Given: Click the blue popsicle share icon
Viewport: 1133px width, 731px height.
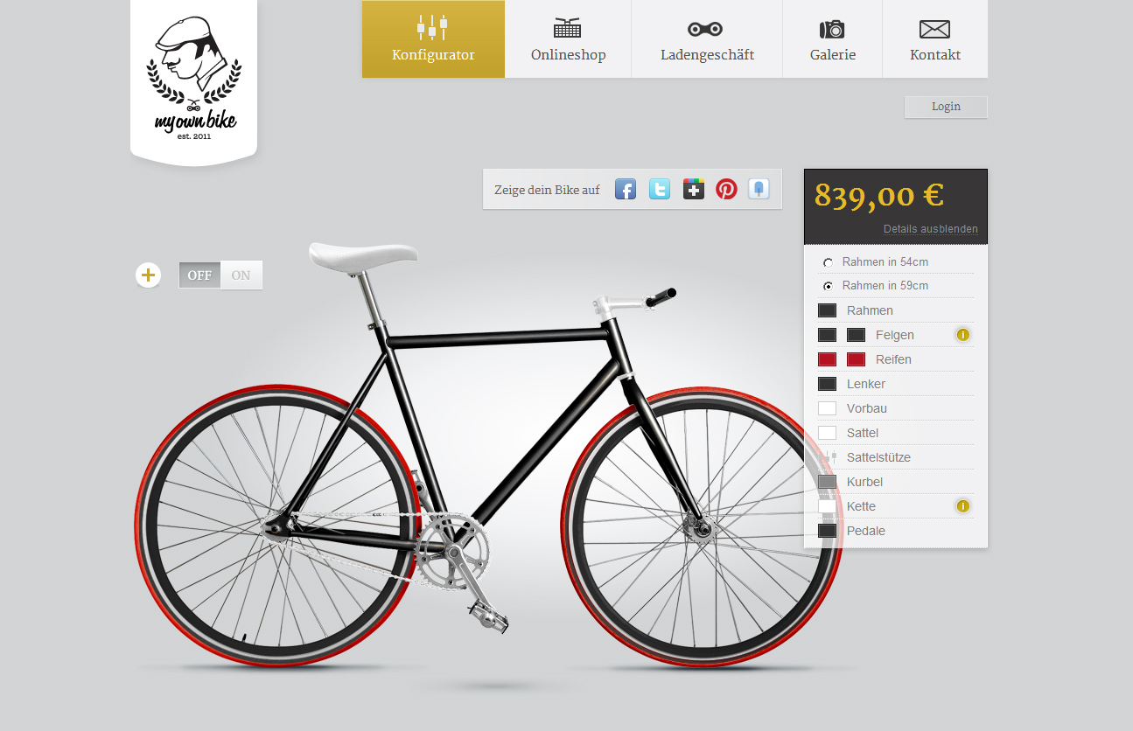Looking at the screenshot, I should [x=759, y=189].
